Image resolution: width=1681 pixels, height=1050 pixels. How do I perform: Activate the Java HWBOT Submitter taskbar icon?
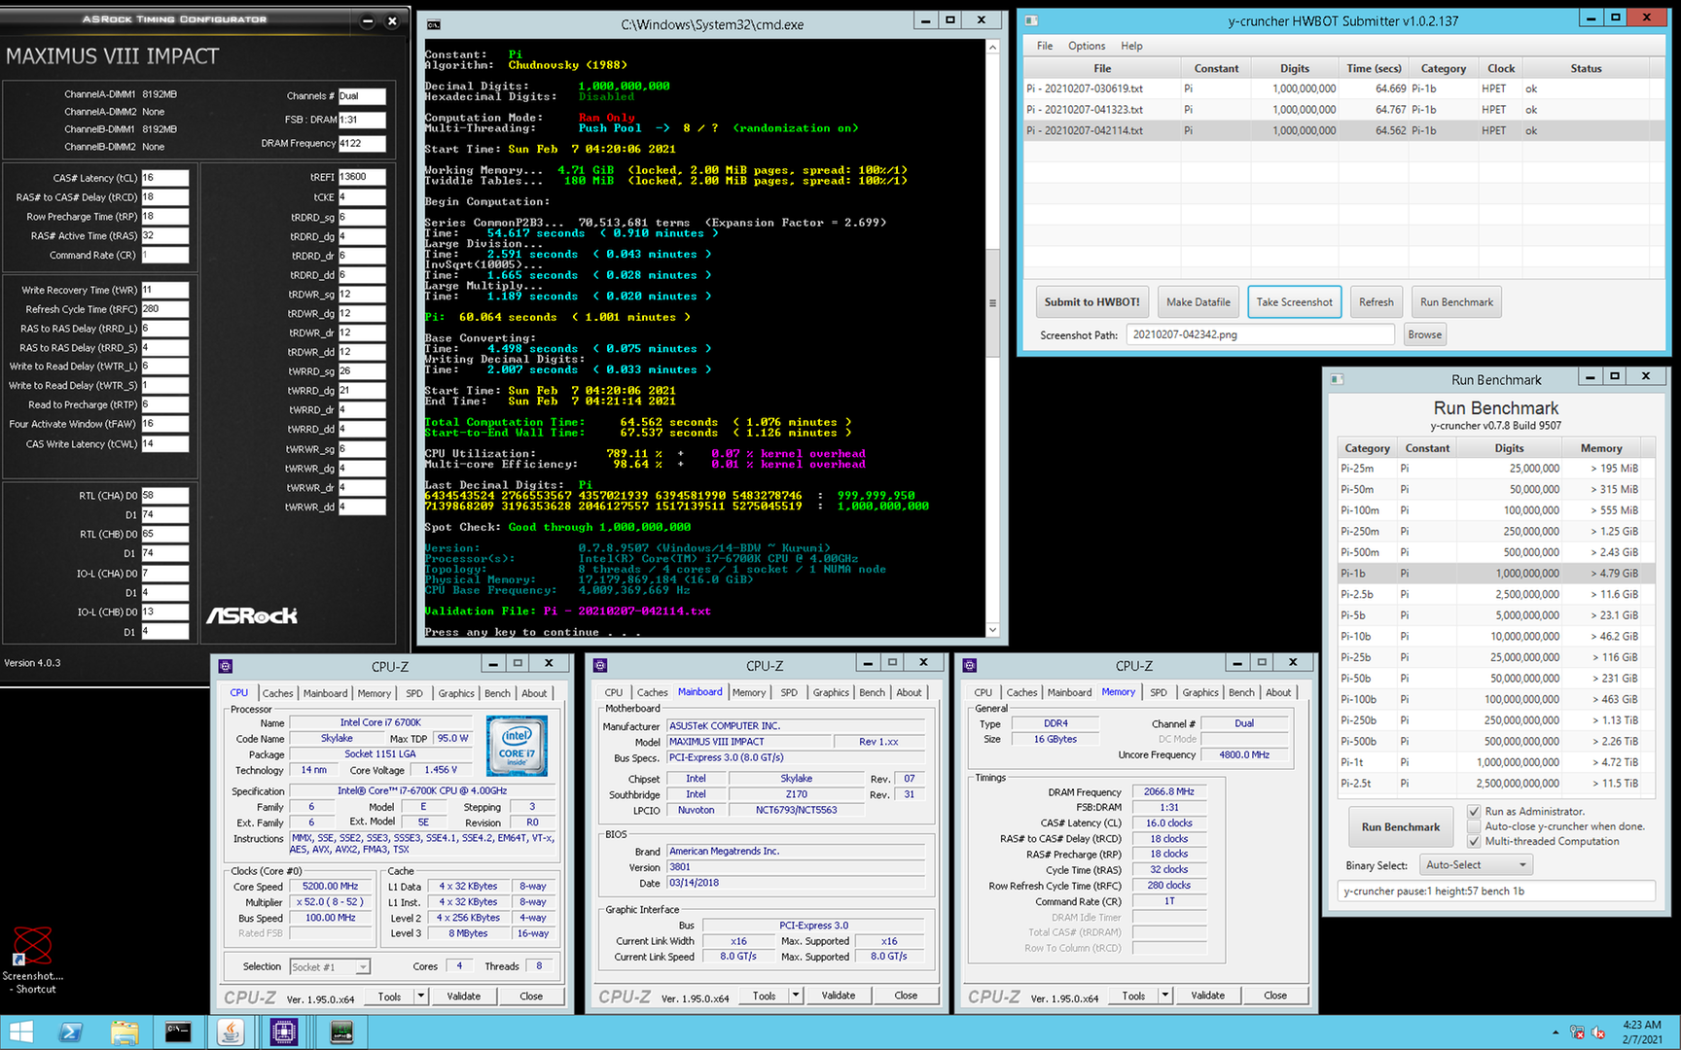point(231,1032)
